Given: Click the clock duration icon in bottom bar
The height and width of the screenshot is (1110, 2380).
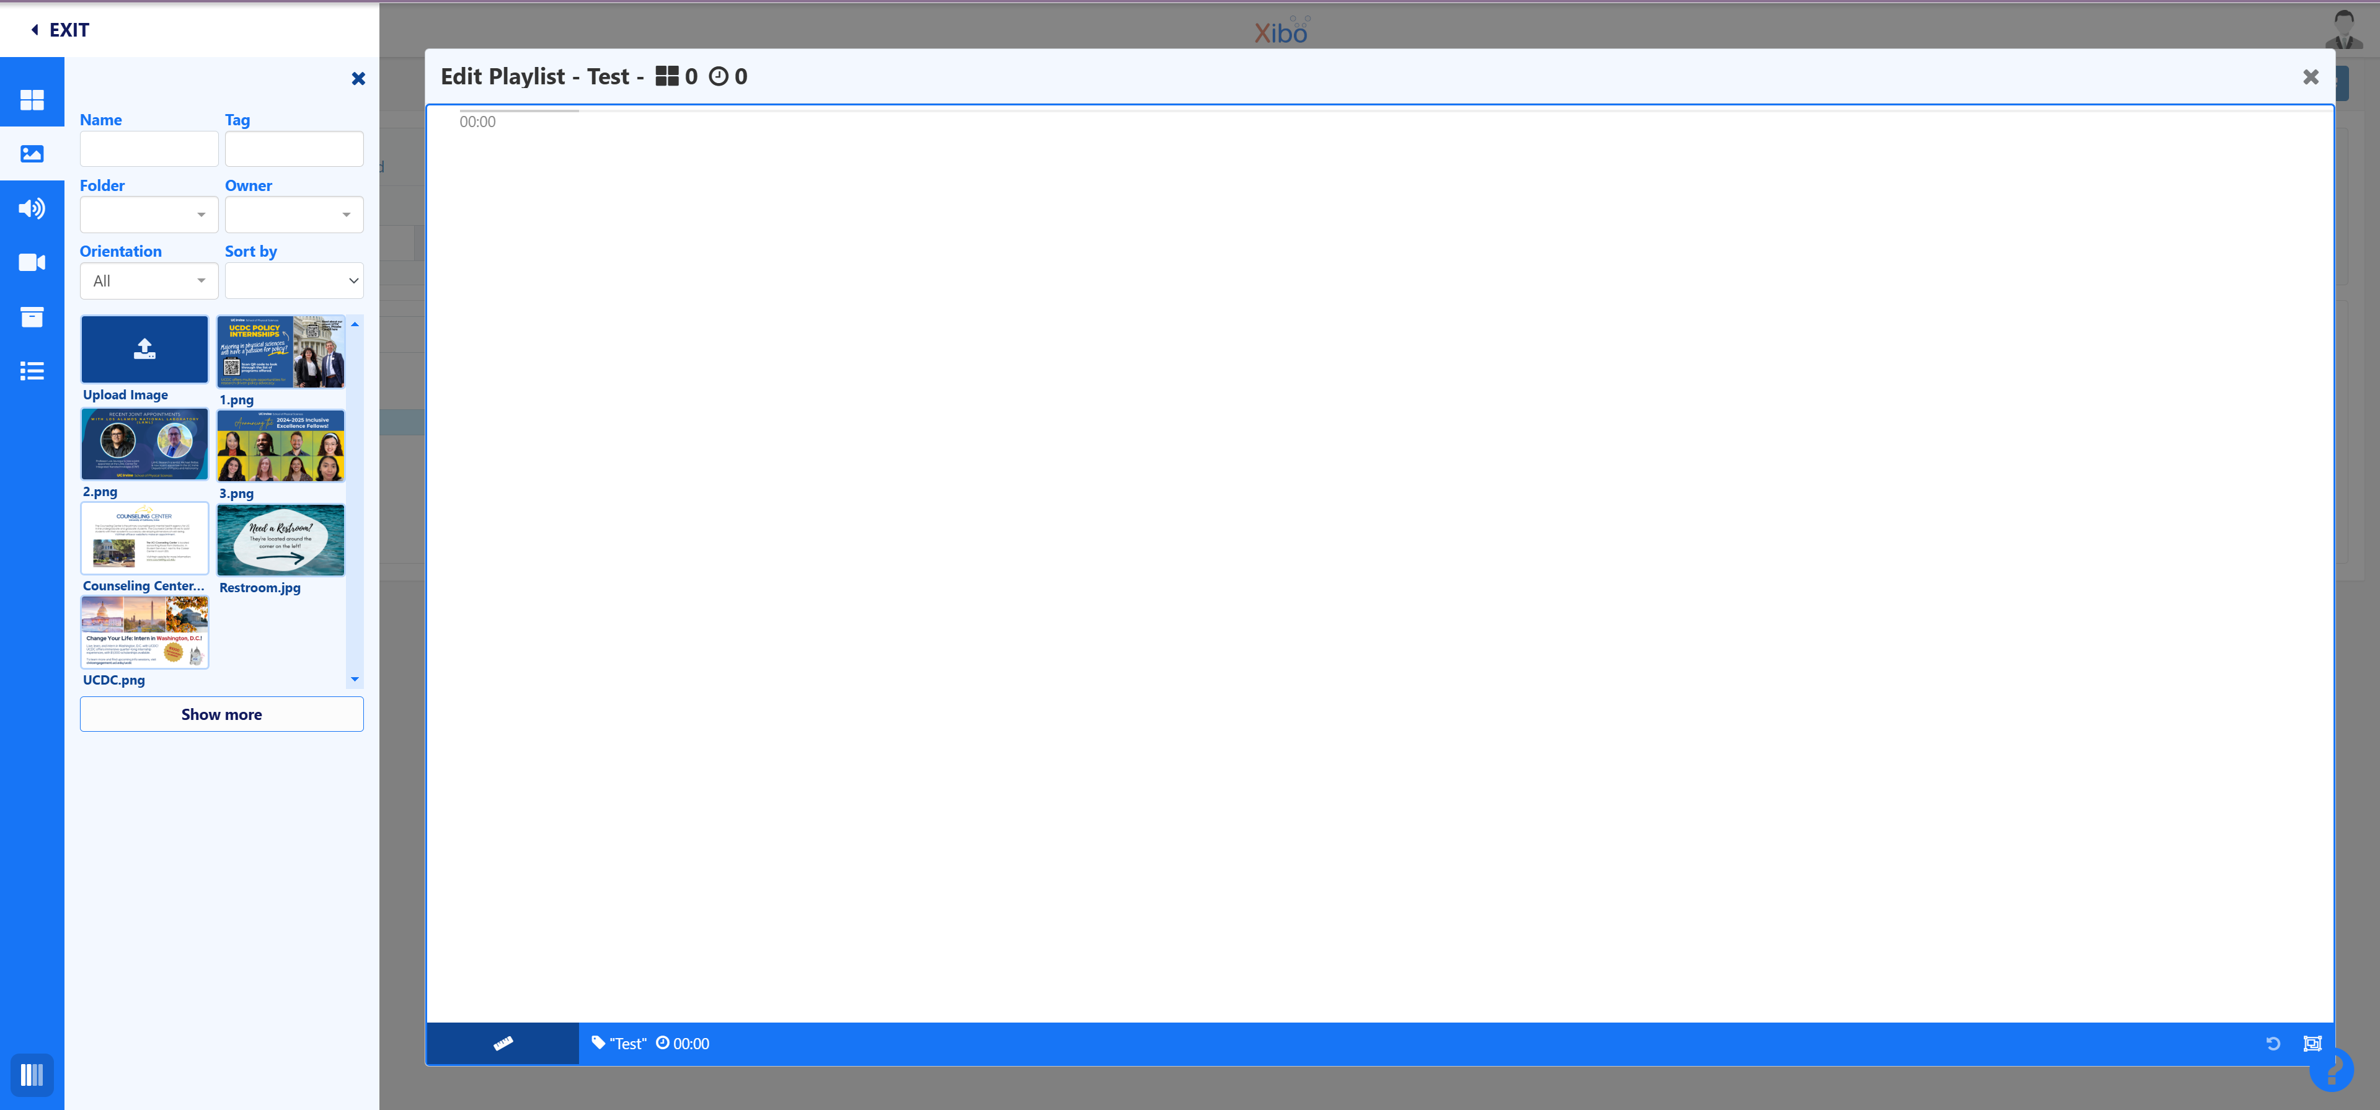Looking at the screenshot, I should point(663,1042).
